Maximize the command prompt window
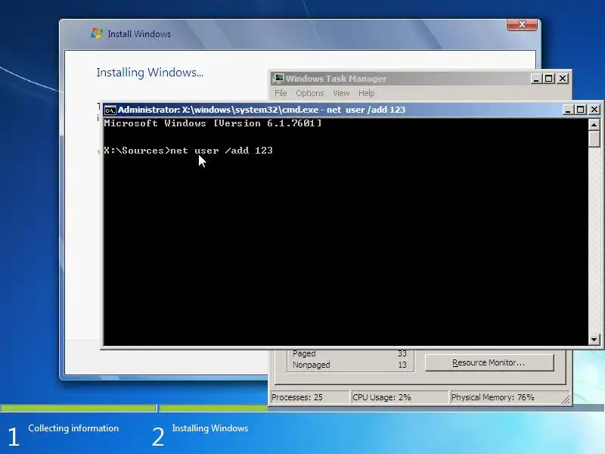This screenshot has height=454, width=605. click(x=580, y=110)
